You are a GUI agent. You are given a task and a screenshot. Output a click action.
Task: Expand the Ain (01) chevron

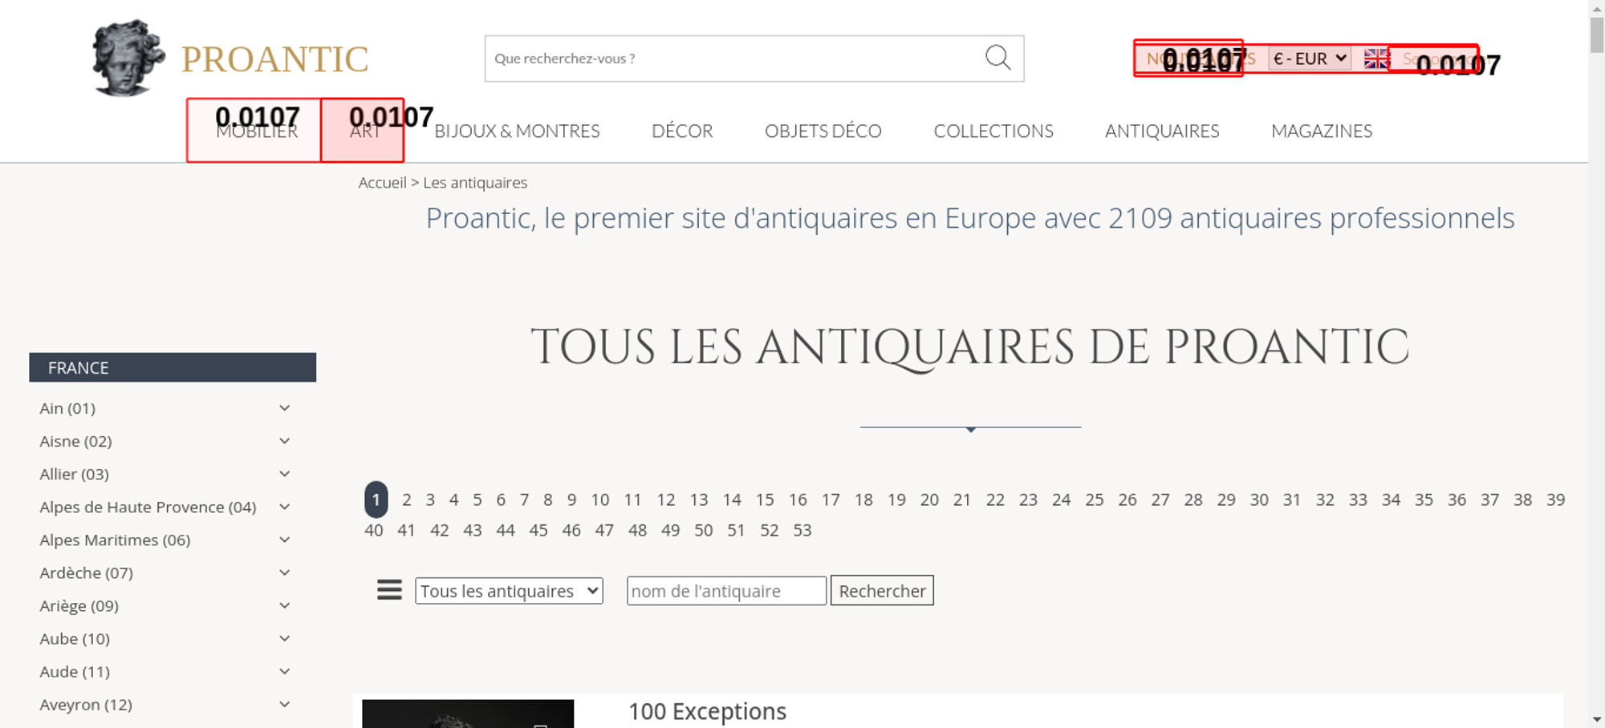point(284,408)
